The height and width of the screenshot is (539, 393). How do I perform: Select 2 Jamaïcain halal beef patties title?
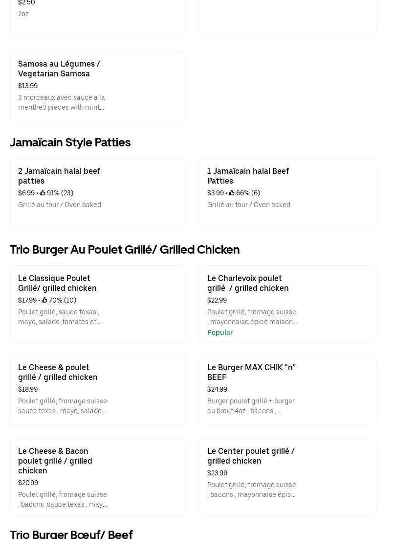(59, 176)
